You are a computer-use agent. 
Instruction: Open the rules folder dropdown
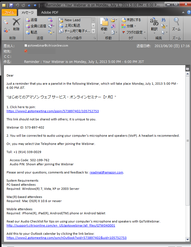(x=114, y=20)
